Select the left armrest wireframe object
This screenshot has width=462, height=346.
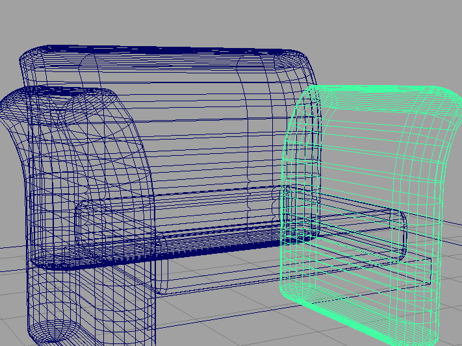coord(77,216)
